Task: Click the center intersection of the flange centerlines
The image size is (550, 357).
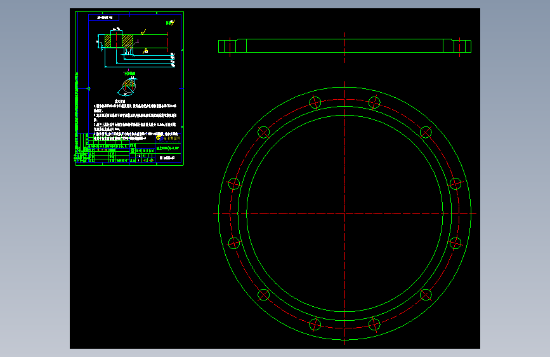Action: point(345,213)
